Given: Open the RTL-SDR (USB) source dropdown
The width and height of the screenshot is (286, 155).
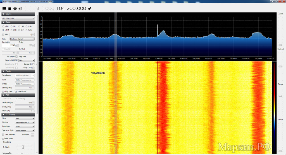Looking at the screenshot, I should [x=18, y=18].
